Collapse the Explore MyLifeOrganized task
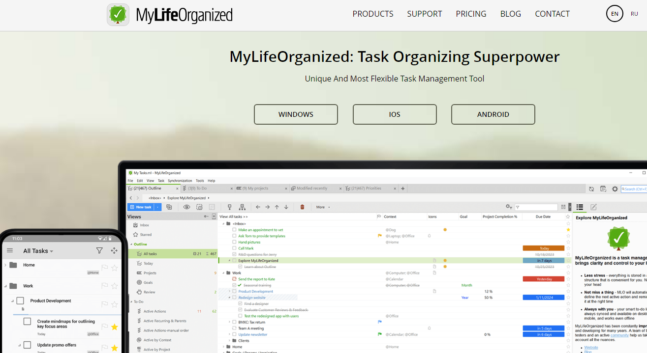647x353 pixels. click(x=229, y=261)
